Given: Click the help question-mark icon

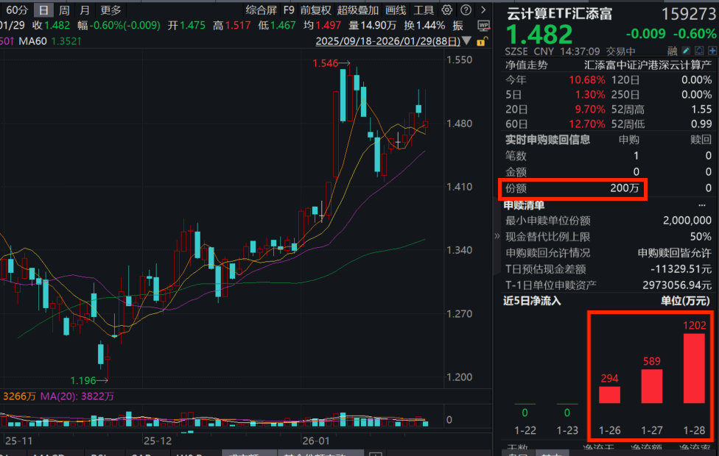Looking at the screenshot, I should point(465,10).
